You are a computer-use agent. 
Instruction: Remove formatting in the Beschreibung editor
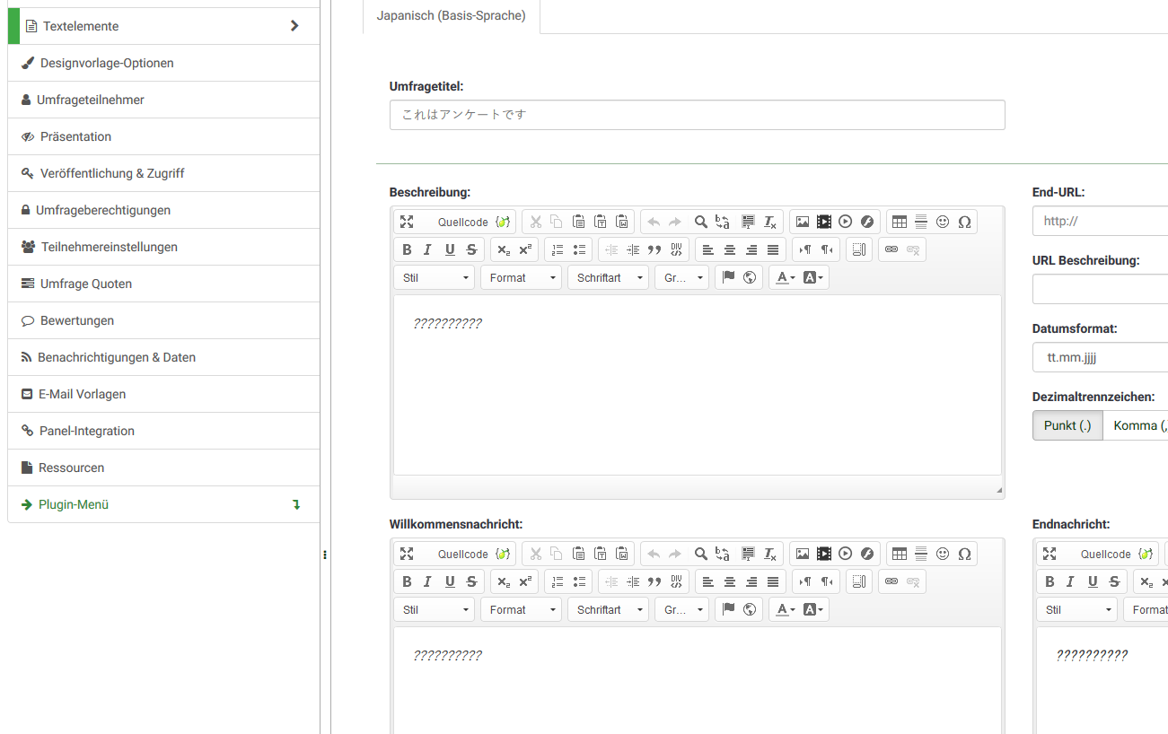coord(769,222)
